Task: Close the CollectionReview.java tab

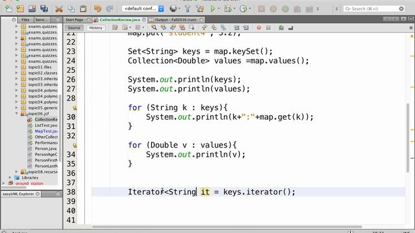Action: point(144,19)
